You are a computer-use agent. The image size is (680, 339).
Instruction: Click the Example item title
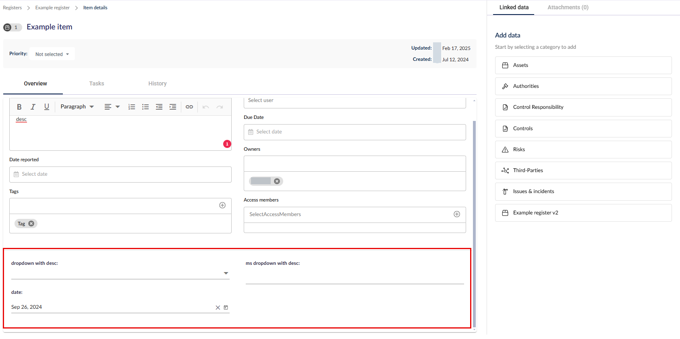50,27
